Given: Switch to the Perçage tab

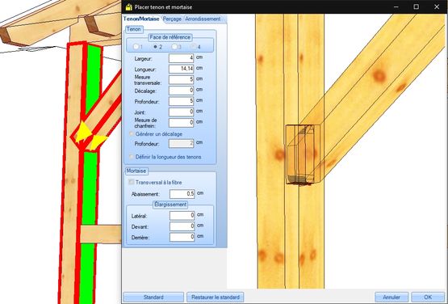Looking at the screenshot, I should 172,19.
